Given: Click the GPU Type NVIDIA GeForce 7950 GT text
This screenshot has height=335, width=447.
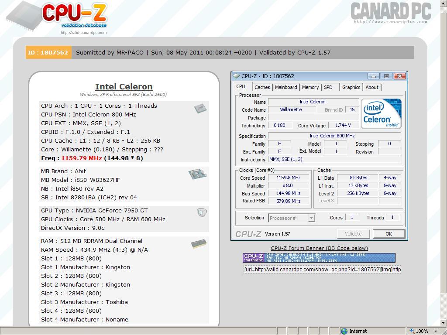Looking at the screenshot, I should (x=94, y=211).
